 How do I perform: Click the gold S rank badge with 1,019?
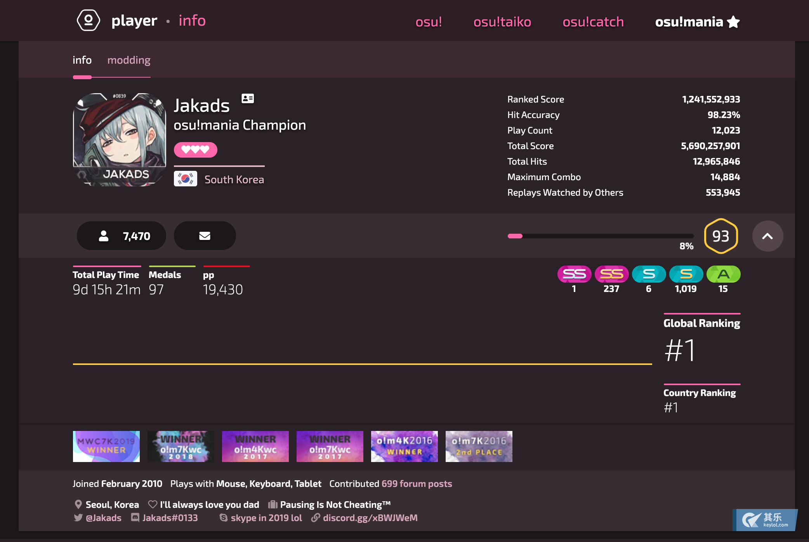coord(686,274)
